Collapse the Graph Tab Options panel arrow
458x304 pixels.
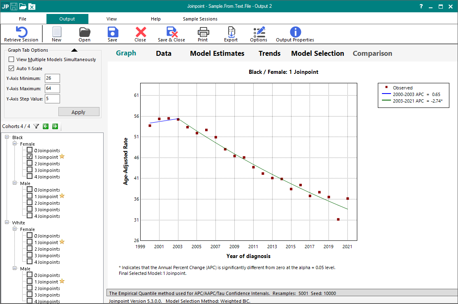click(x=74, y=50)
